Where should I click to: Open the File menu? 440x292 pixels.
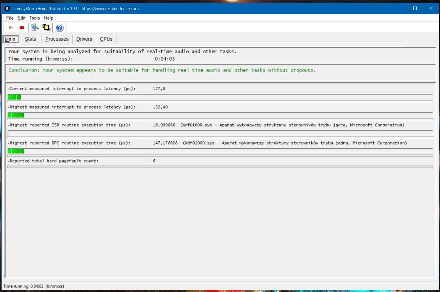(10, 18)
